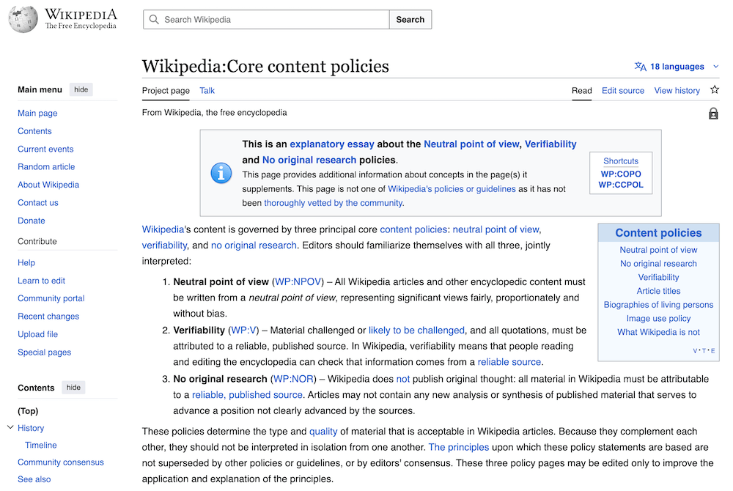Click the Search button

pos(410,19)
